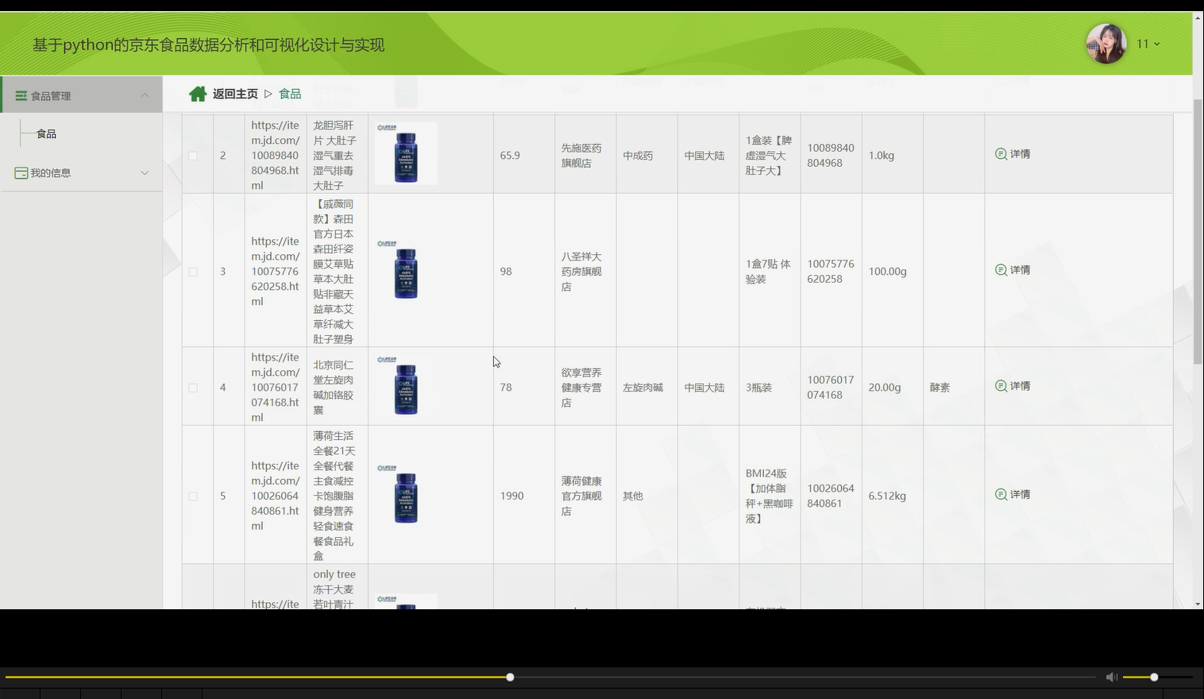The width and height of the screenshot is (1204, 699).
Task: Click the 详情 magnifier icon on row 5
Action: tap(1001, 494)
